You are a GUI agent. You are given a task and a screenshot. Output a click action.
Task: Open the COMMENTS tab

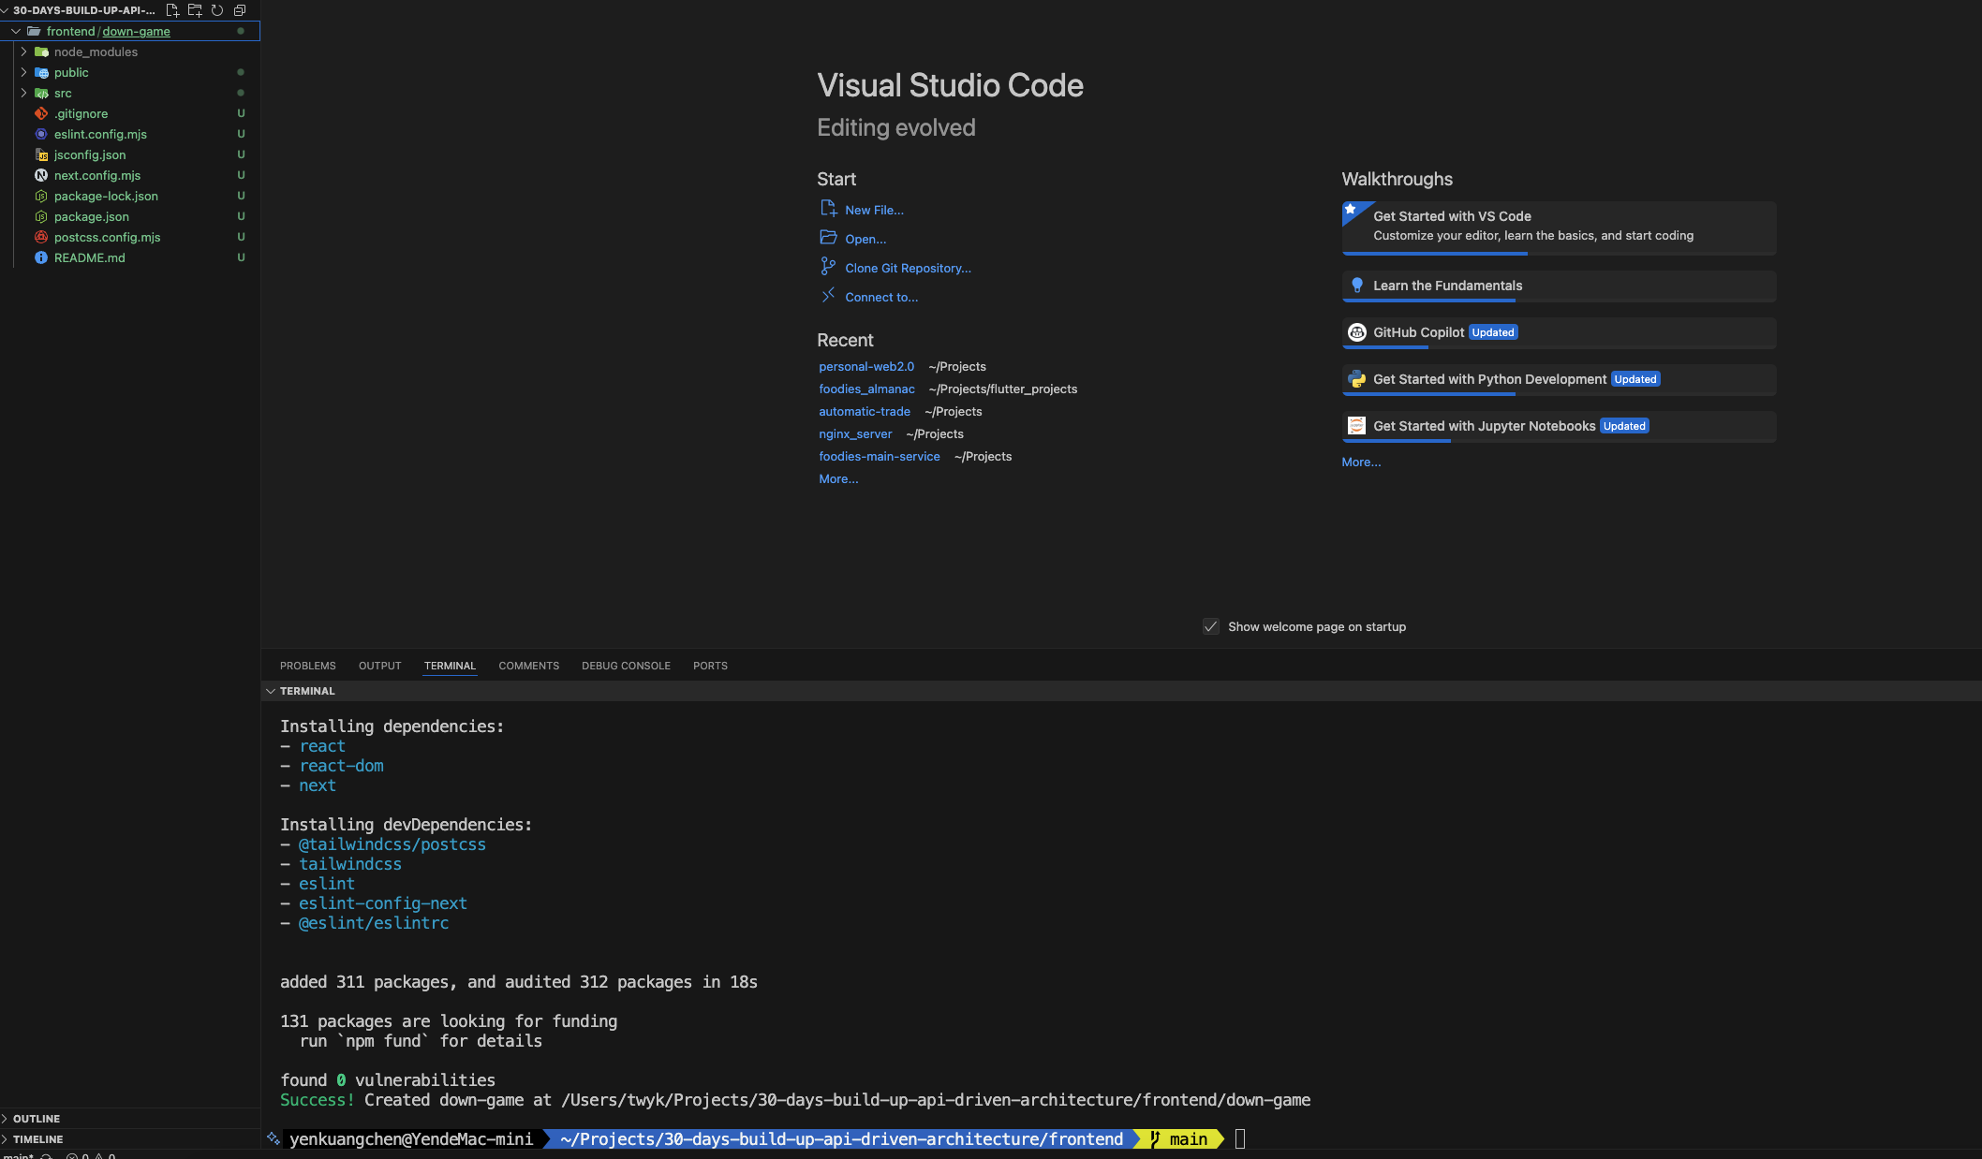click(528, 666)
